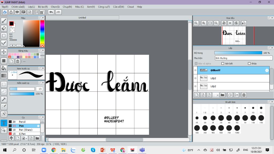The image size is (274, 154).
Task: Click the Undo arrow button
Action: click(51, 12)
